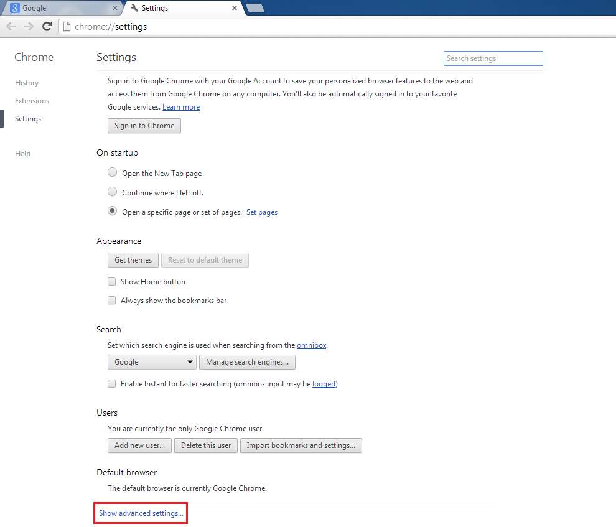Select Settings in the sidebar
Viewport: 616px width, 527px height.
pyautogui.click(x=28, y=119)
